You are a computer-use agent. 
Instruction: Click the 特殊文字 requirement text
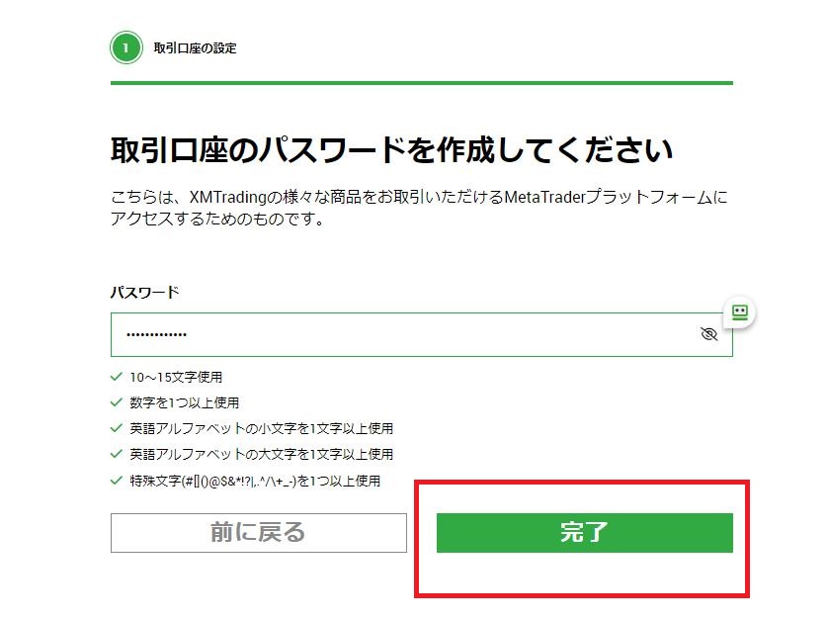255,481
